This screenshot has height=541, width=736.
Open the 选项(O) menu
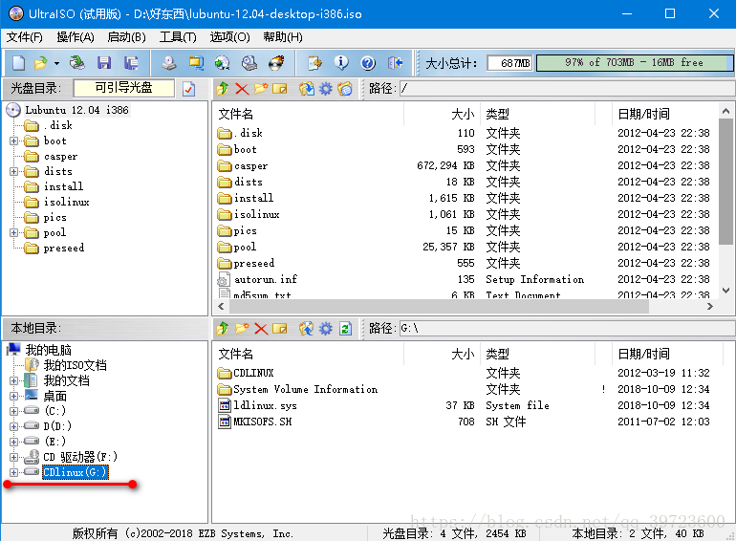(229, 37)
